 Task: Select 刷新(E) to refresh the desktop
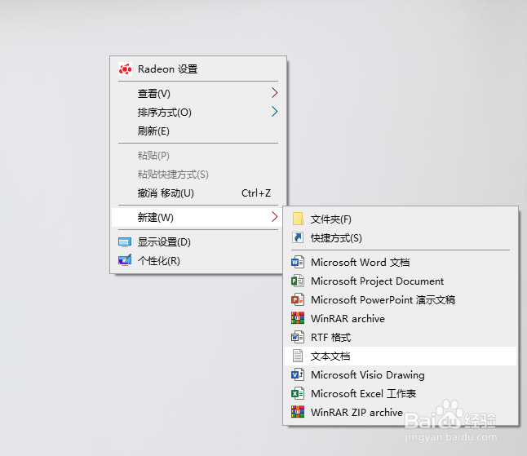[198, 131]
